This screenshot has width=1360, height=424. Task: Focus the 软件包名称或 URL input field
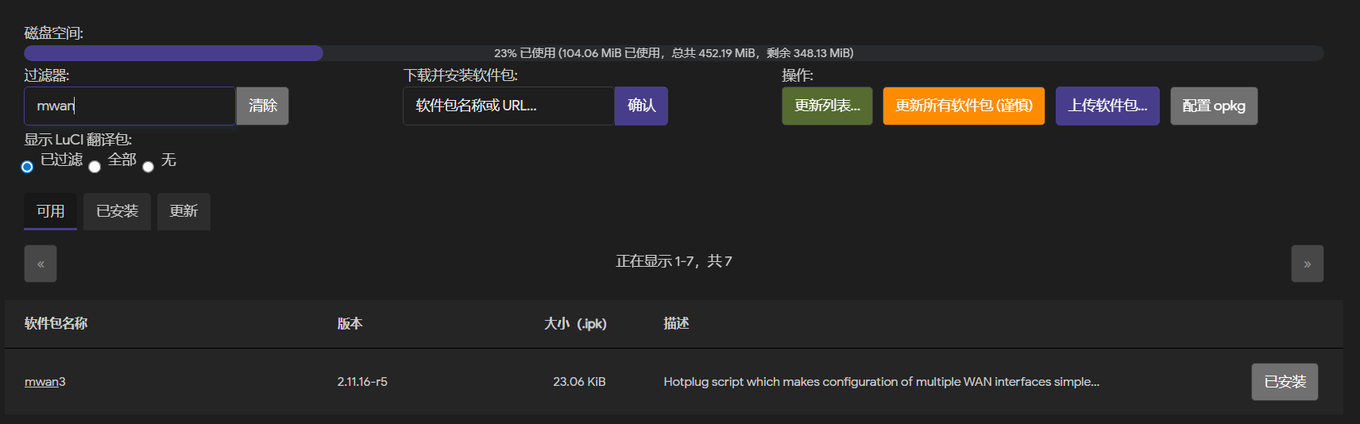point(508,106)
